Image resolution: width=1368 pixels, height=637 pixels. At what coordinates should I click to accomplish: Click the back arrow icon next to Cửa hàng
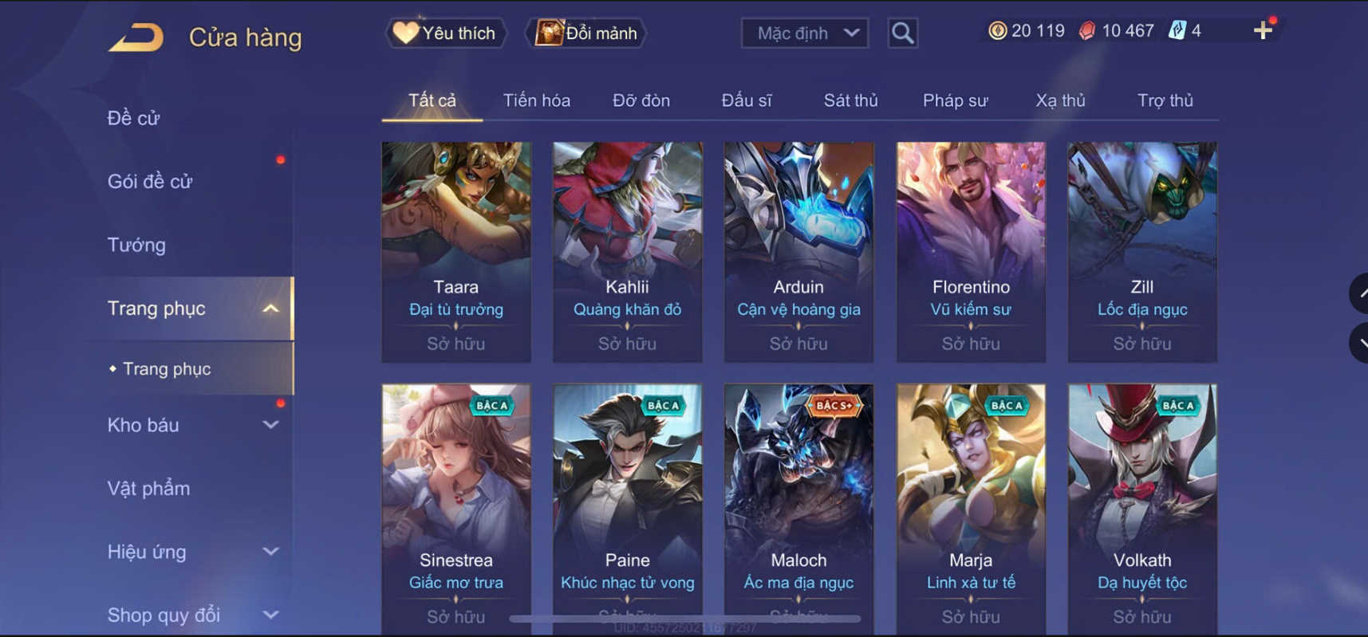(x=136, y=37)
